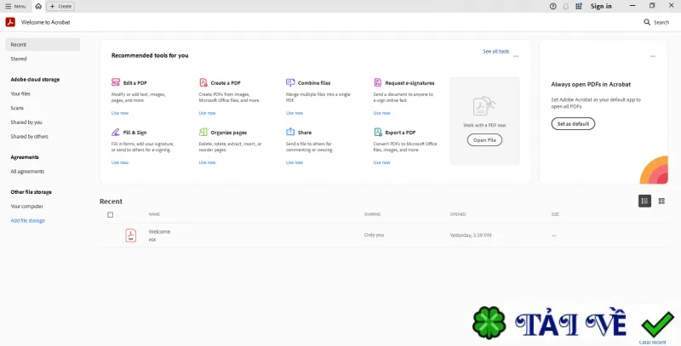
Task: Click Use now under Request e-signatures
Action: pyautogui.click(x=381, y=113)
